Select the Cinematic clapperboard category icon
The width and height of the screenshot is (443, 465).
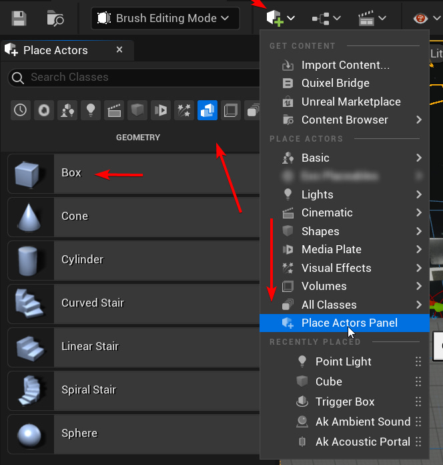click(114, 110)
